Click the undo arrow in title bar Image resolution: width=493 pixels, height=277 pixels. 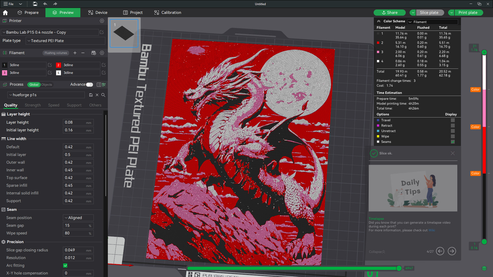click(x=45, y=4)
